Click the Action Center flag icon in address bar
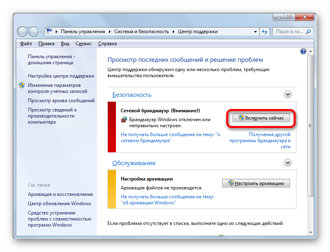 (50, 31)
